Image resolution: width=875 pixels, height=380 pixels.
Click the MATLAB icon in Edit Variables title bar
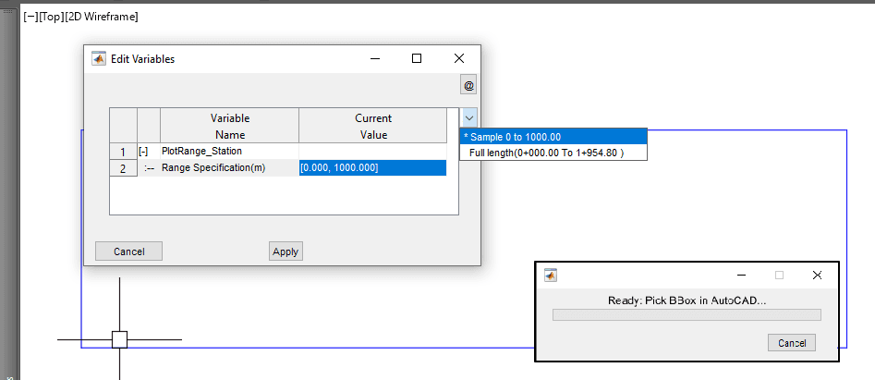click(99, 58)
